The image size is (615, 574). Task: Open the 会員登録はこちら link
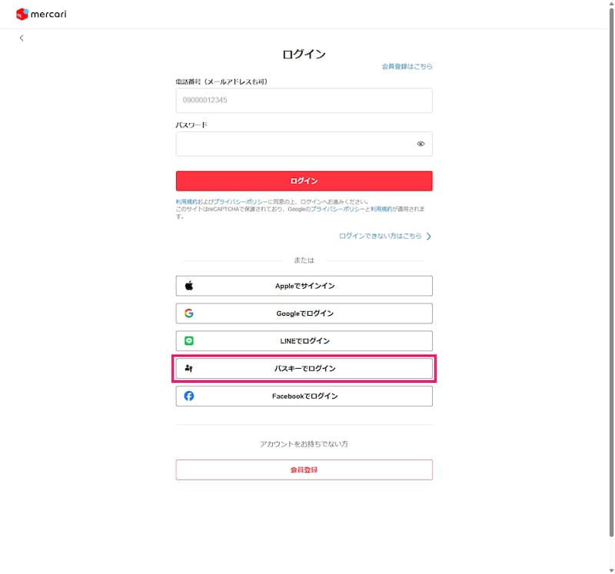[407, 66]
